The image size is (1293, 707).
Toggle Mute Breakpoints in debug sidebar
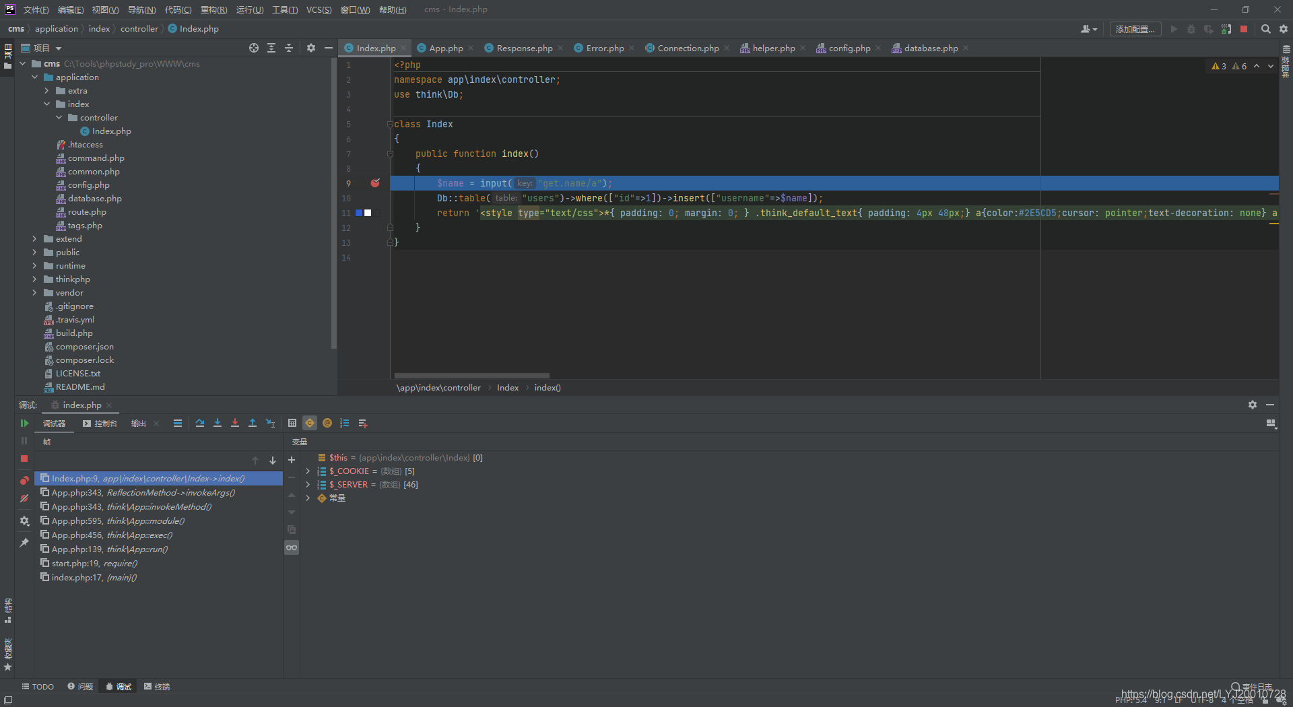coord(24,499)
